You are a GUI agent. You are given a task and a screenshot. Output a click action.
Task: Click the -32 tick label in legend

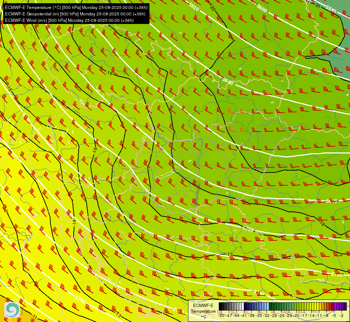[x=267, y=316]
